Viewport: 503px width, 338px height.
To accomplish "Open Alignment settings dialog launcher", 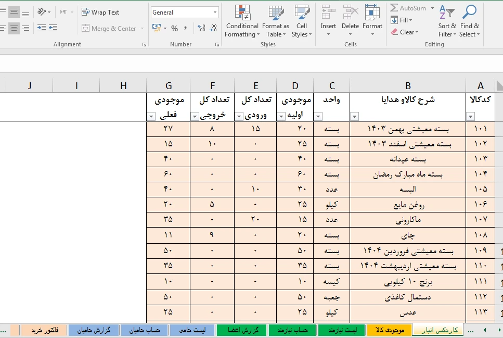I will pyautogui.click(x=144, y=45).
